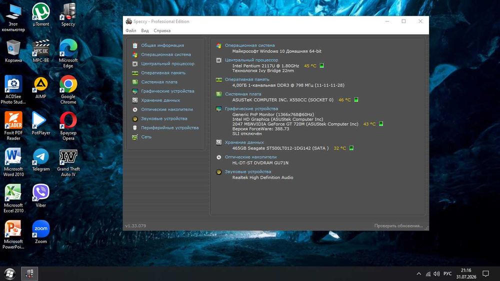Select Общая информация in sidebar

pyautogui.click(x=162, y=45)
